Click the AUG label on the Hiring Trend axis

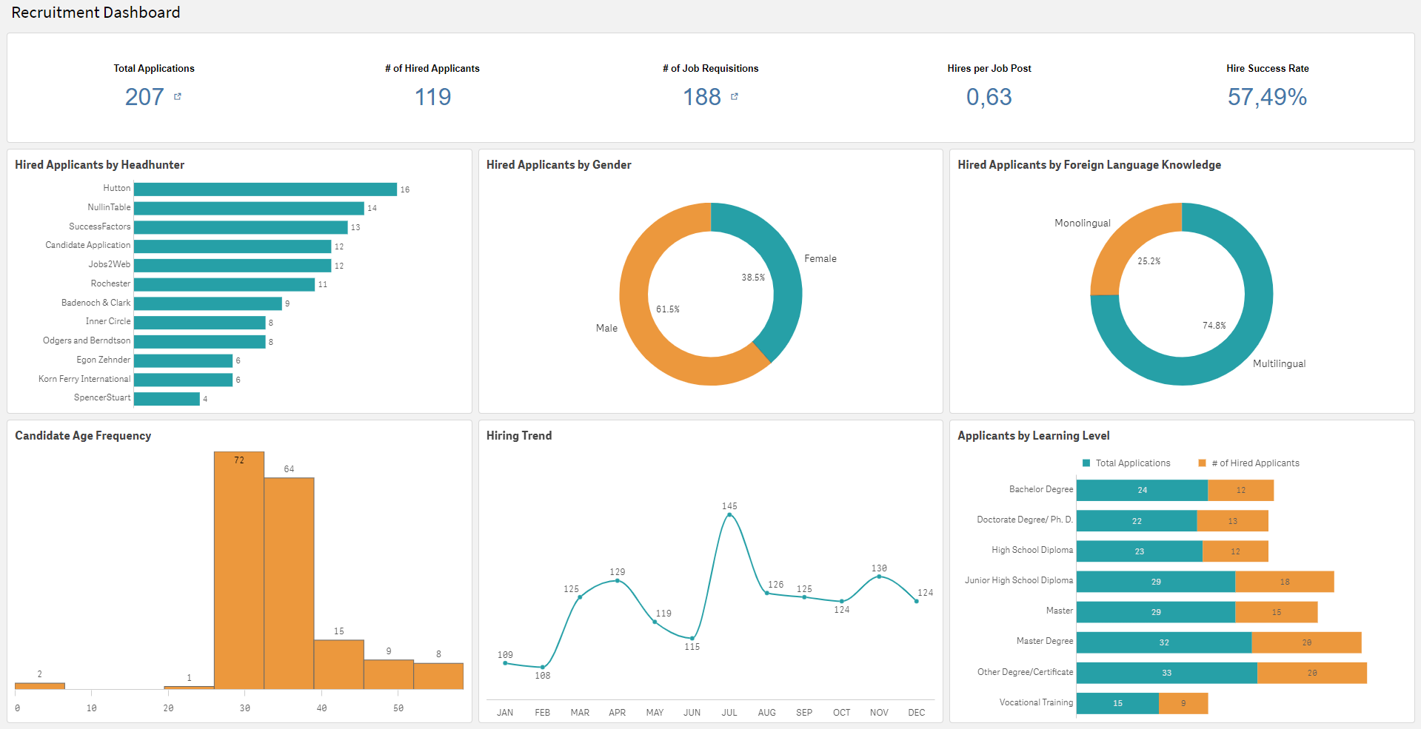pyautogui.click(x=767, y=713)
